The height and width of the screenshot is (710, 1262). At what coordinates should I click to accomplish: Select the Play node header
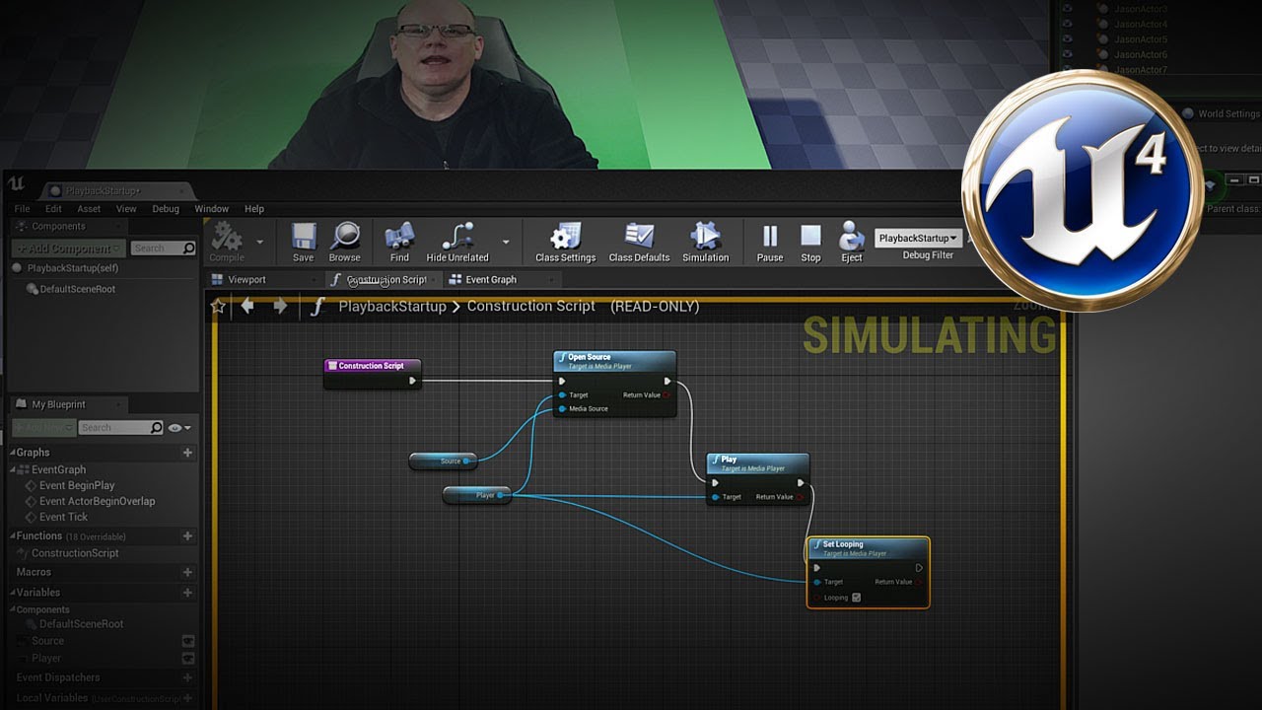click(758, 463)
